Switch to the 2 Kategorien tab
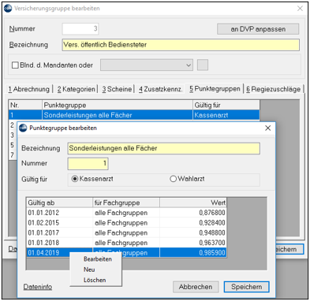The image size is (310, 301). tap(76, 89)
